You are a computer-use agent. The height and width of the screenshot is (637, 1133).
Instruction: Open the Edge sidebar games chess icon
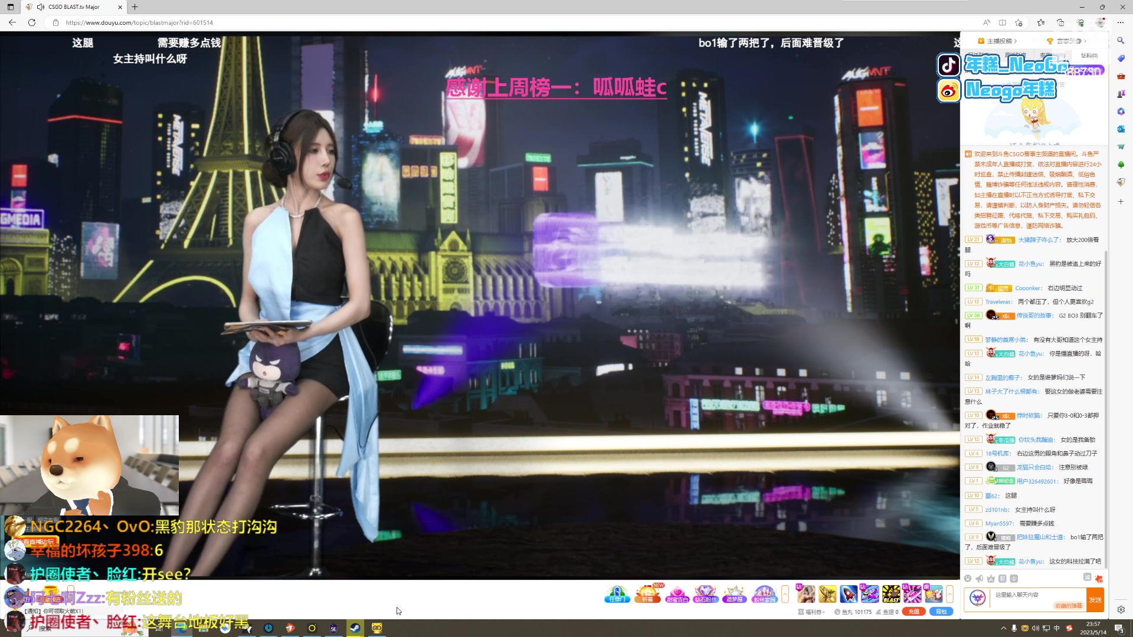pos(1121,94)
